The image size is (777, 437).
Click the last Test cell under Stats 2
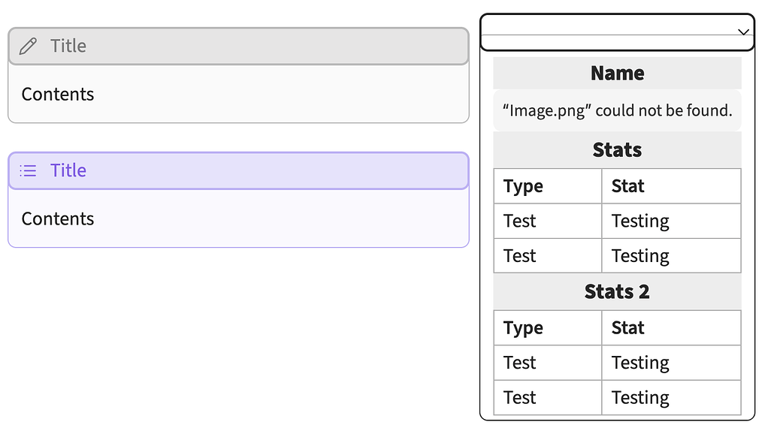point(519,397)
